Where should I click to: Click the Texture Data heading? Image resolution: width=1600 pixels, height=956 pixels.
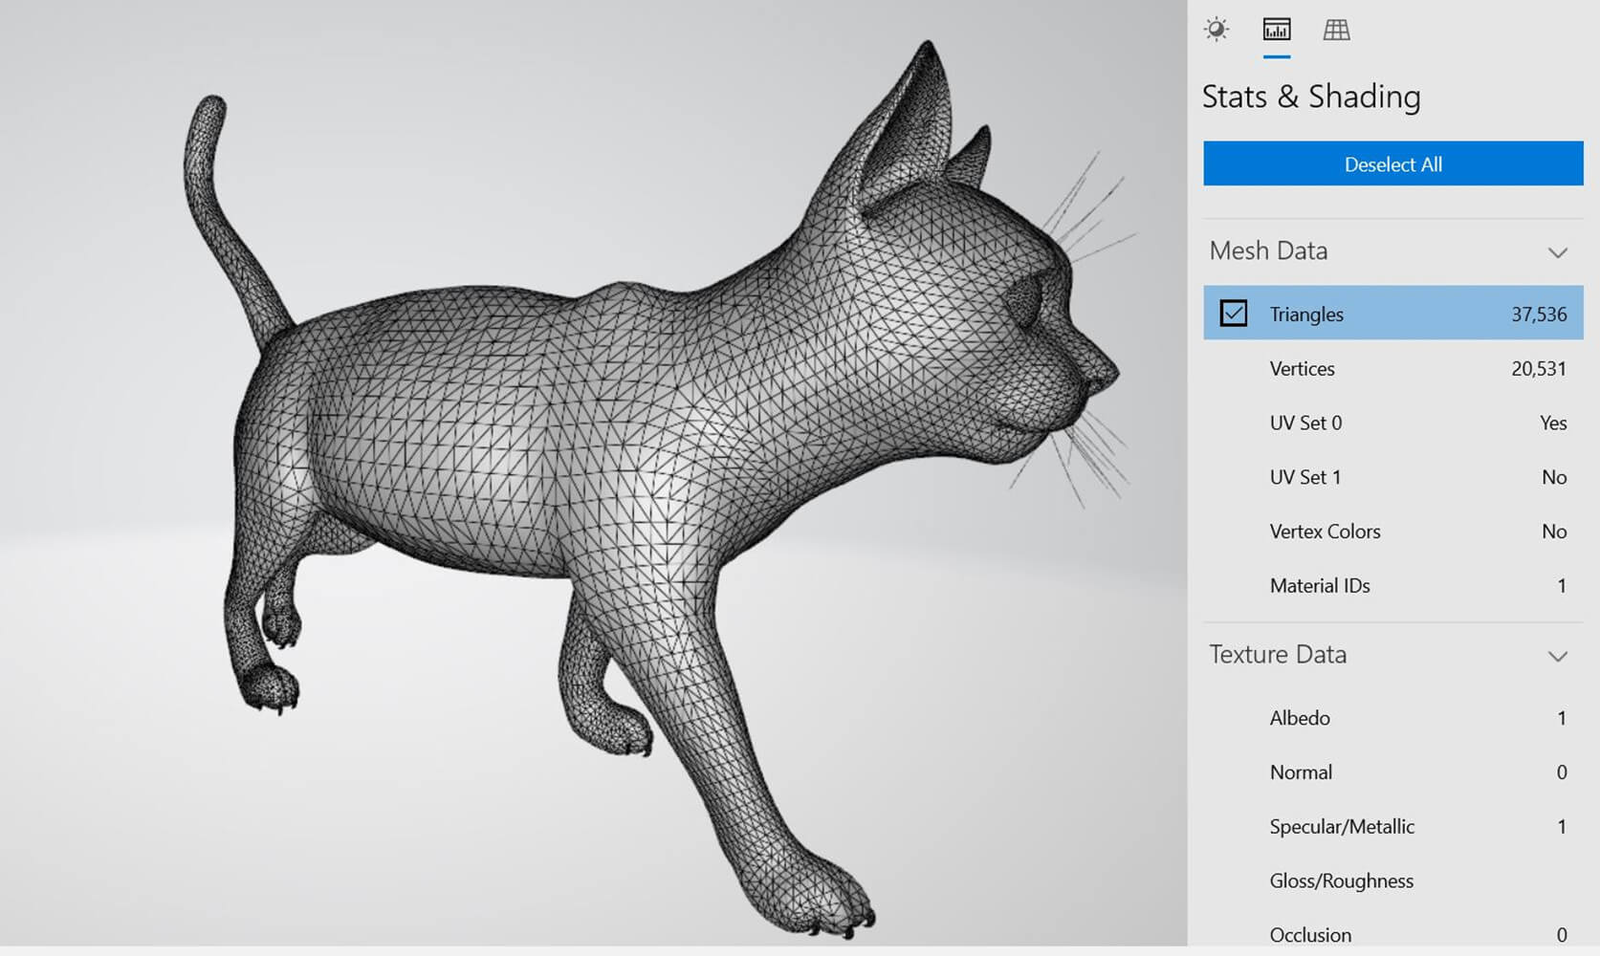(1278, 654)
